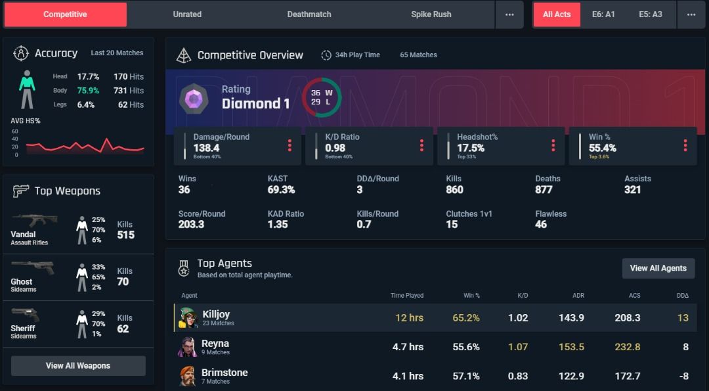Click the Top Weapons pistol icon
This screenshot has width=709, height=391.
pos(21,191)
